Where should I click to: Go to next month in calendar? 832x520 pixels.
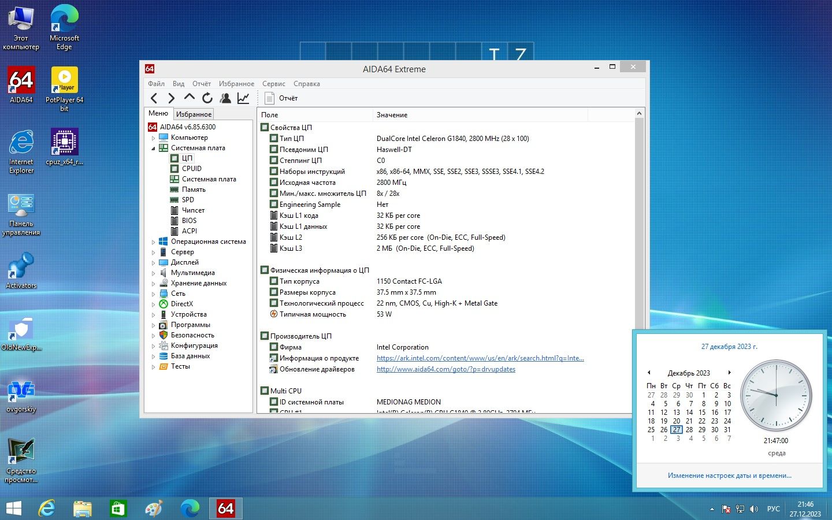(x=730, y=373)
